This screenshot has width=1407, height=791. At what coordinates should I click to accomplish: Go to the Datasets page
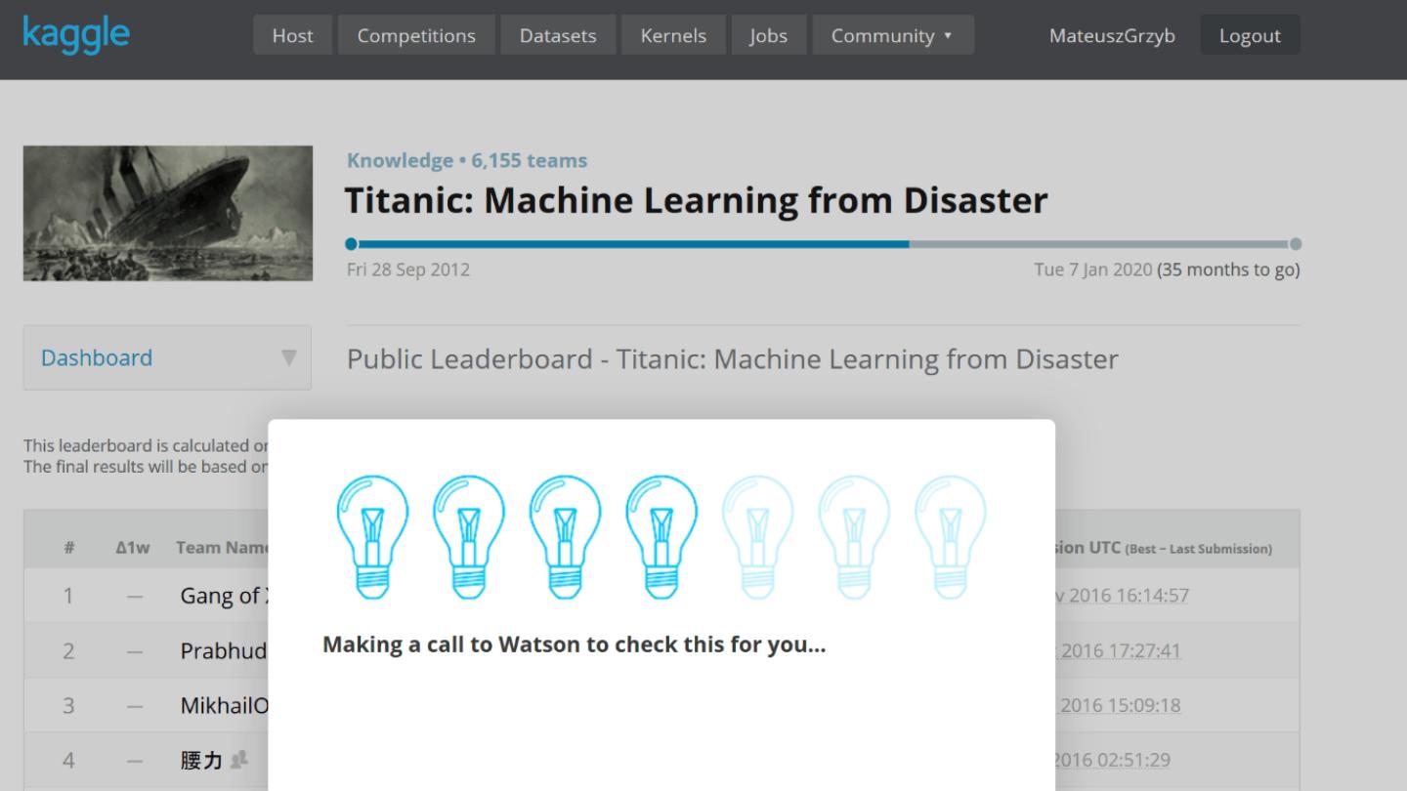coord(558,35)
